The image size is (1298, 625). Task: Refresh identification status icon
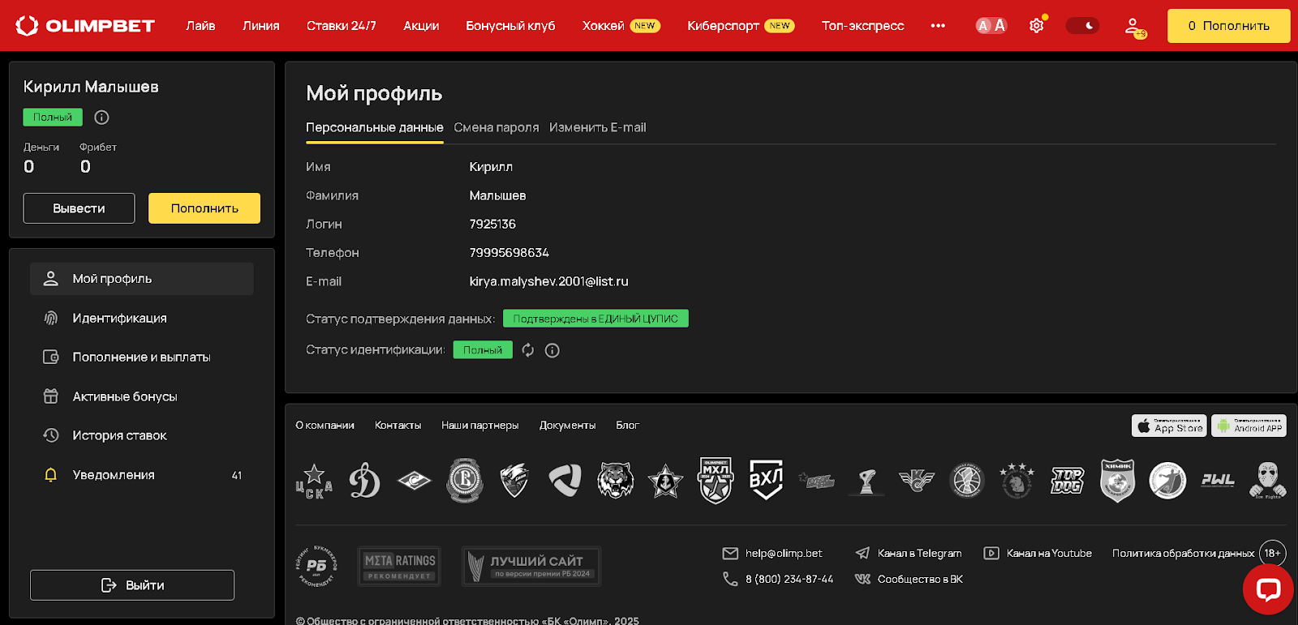click(x=528, y=350)
